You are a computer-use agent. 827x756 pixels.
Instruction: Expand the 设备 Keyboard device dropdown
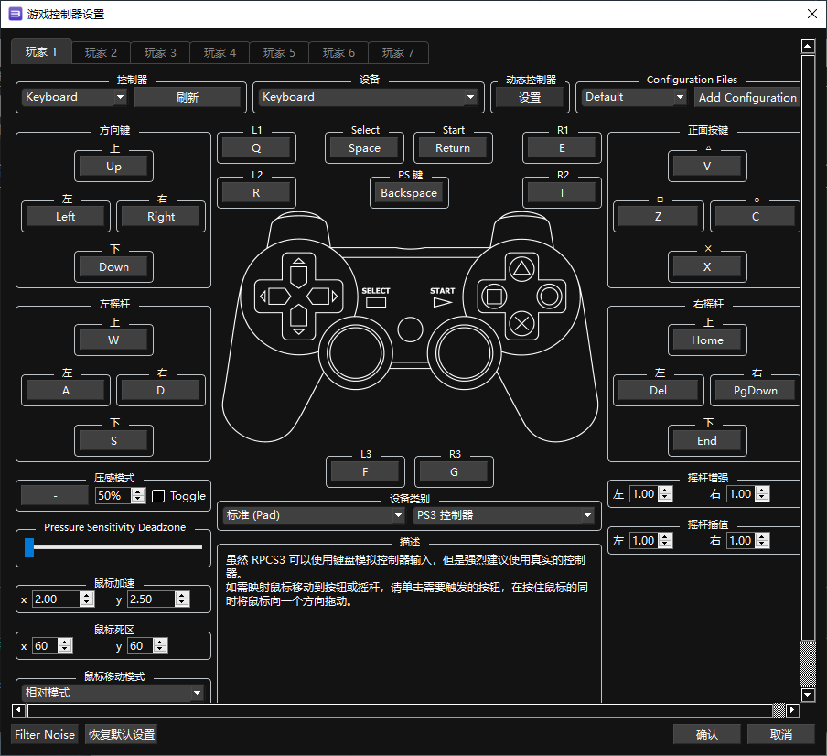coord(368,97)
